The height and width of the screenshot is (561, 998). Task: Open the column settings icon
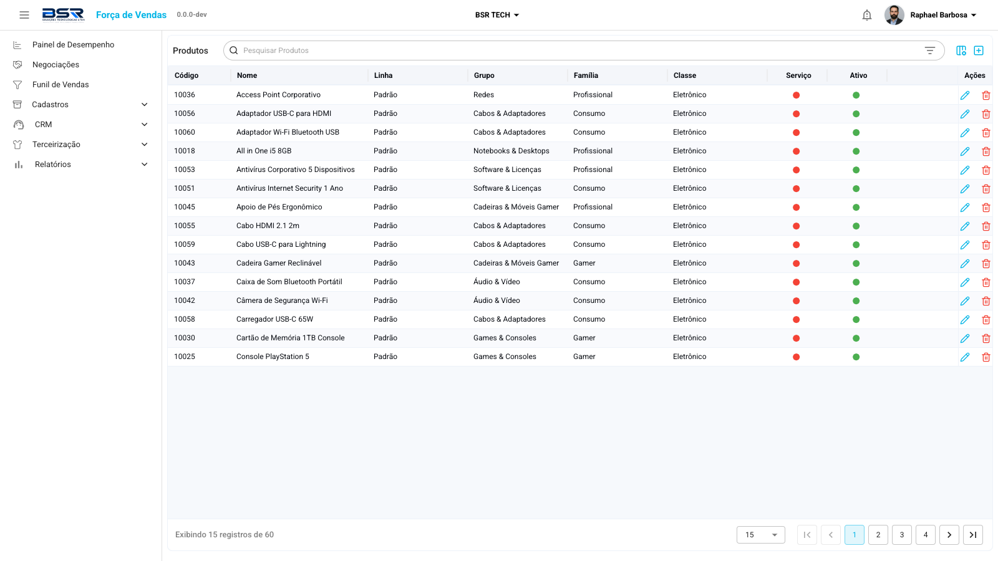click(x=961, y=50)
